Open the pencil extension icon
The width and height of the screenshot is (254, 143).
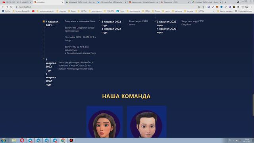[213, 7]
